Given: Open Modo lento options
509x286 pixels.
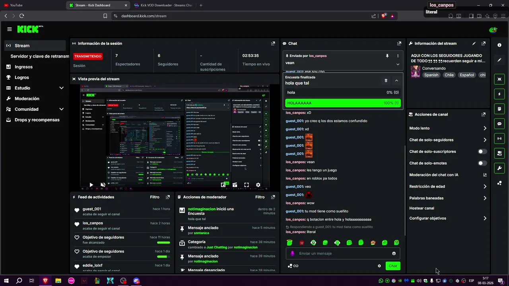Looking at the screenshot, I should click(448, 128).
